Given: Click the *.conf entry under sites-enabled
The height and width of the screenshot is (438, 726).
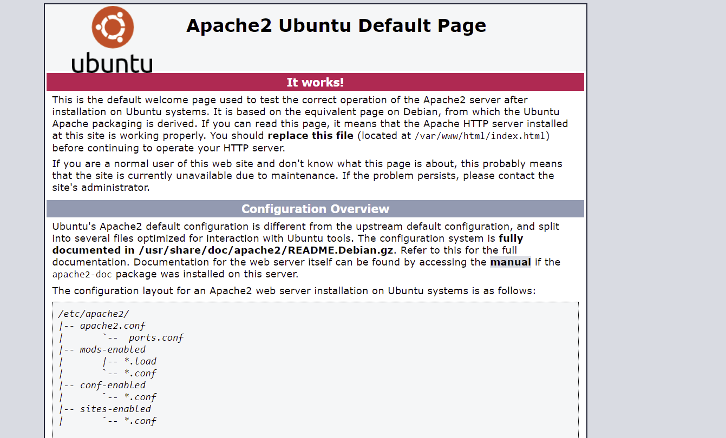Looking at the screenshot, I should [140, 421].
